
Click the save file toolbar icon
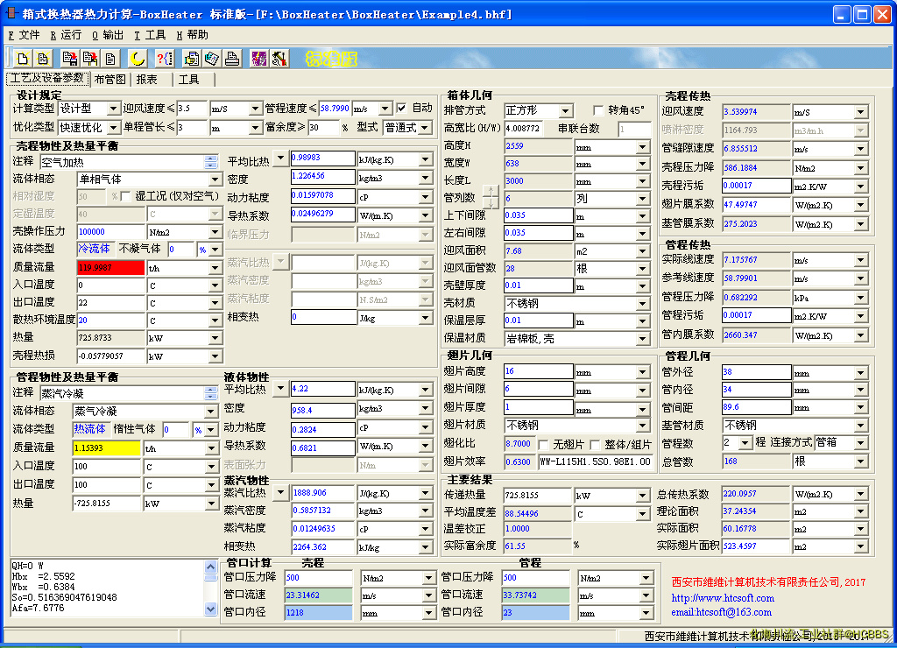(x=67, y=59)
